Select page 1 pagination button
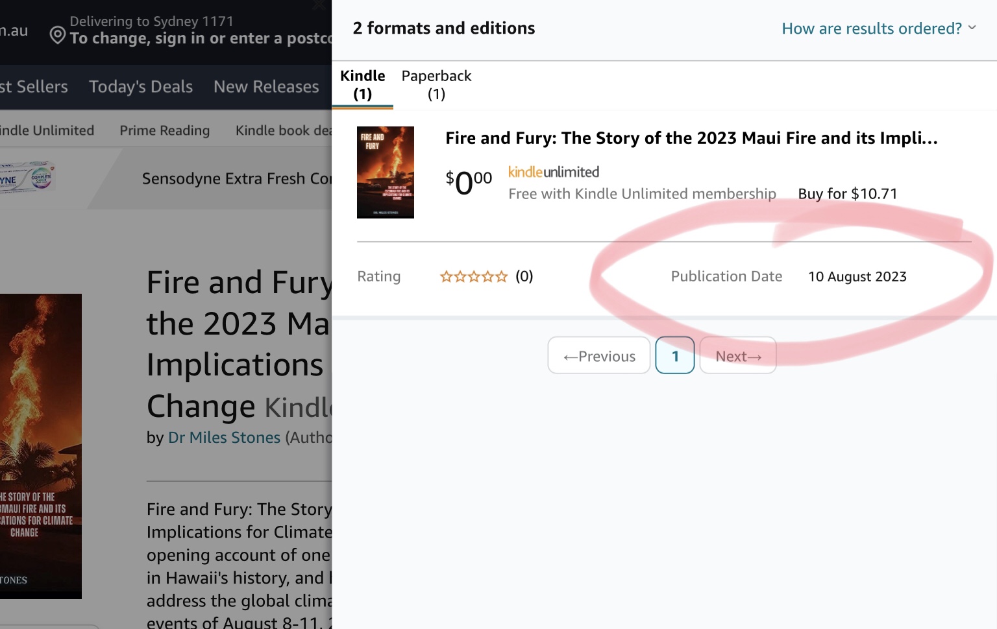Image resolution: width=997 pixels, height=629 pixels. tap(675, 355)
